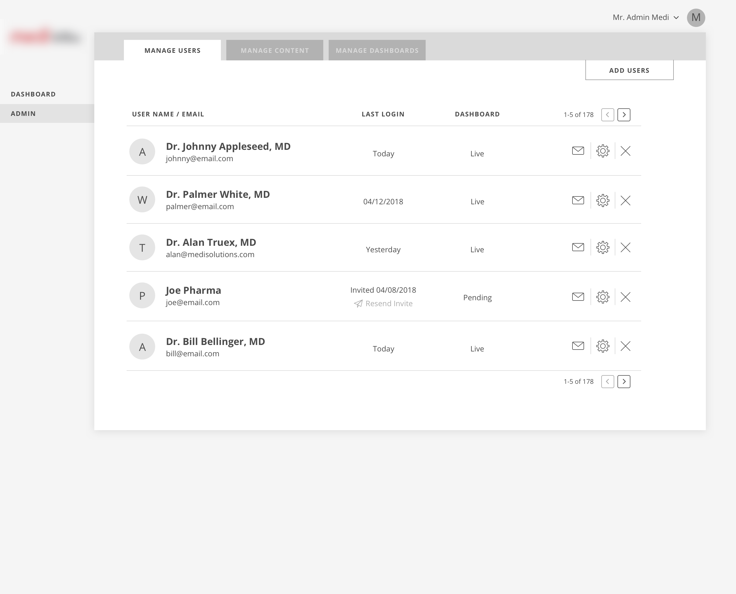Viewport: 736px width, 594px height.
Task: Click the P avatar for Joe Pharma
Action: pyautogui.click(x=142, y=295)
